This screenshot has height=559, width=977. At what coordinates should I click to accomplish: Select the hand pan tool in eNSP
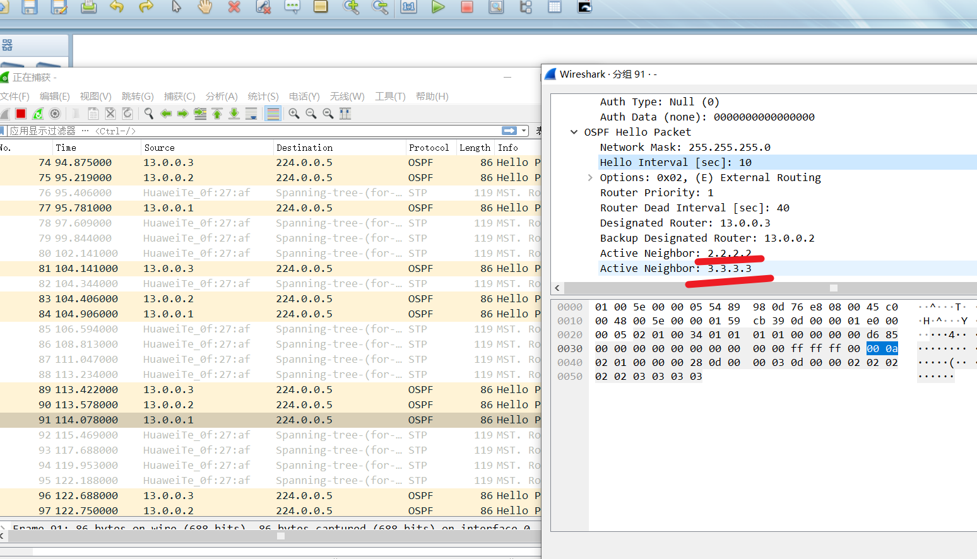pyautogui.click(x=205, y=7)
